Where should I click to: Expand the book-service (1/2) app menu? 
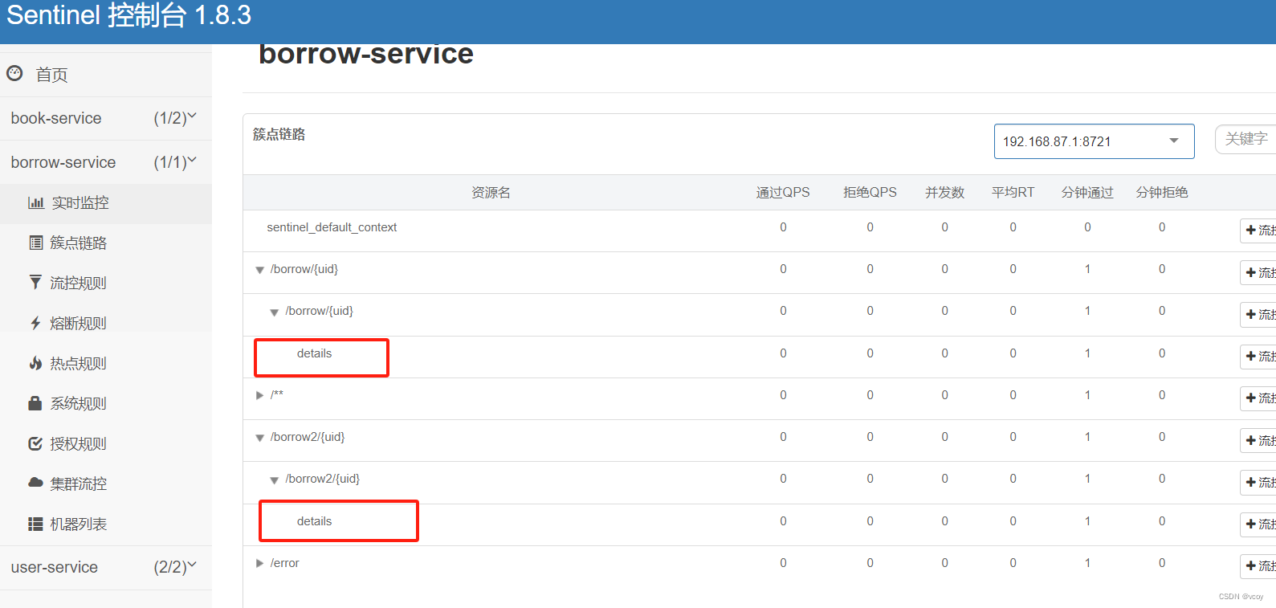(106, 118)
